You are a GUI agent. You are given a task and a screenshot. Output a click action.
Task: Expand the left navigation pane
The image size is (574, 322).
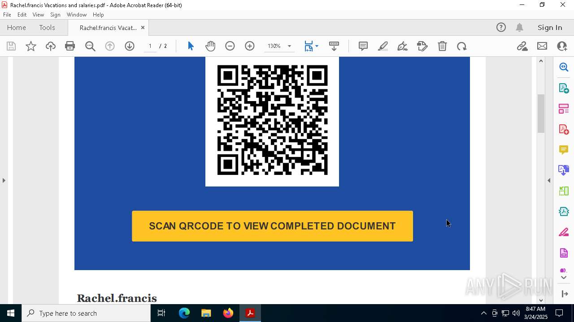[x=4, y=180]
